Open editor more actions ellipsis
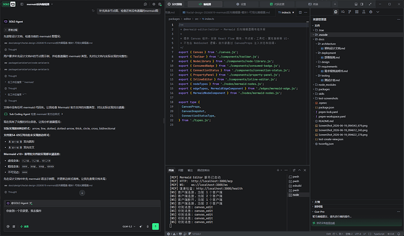The image size is (404, 236). click(x=306, y=12)
